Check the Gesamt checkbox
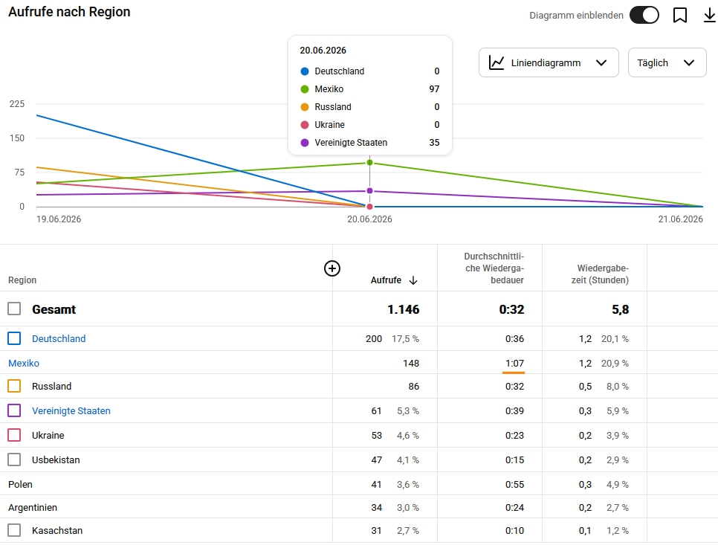 [x=14, y=309]
